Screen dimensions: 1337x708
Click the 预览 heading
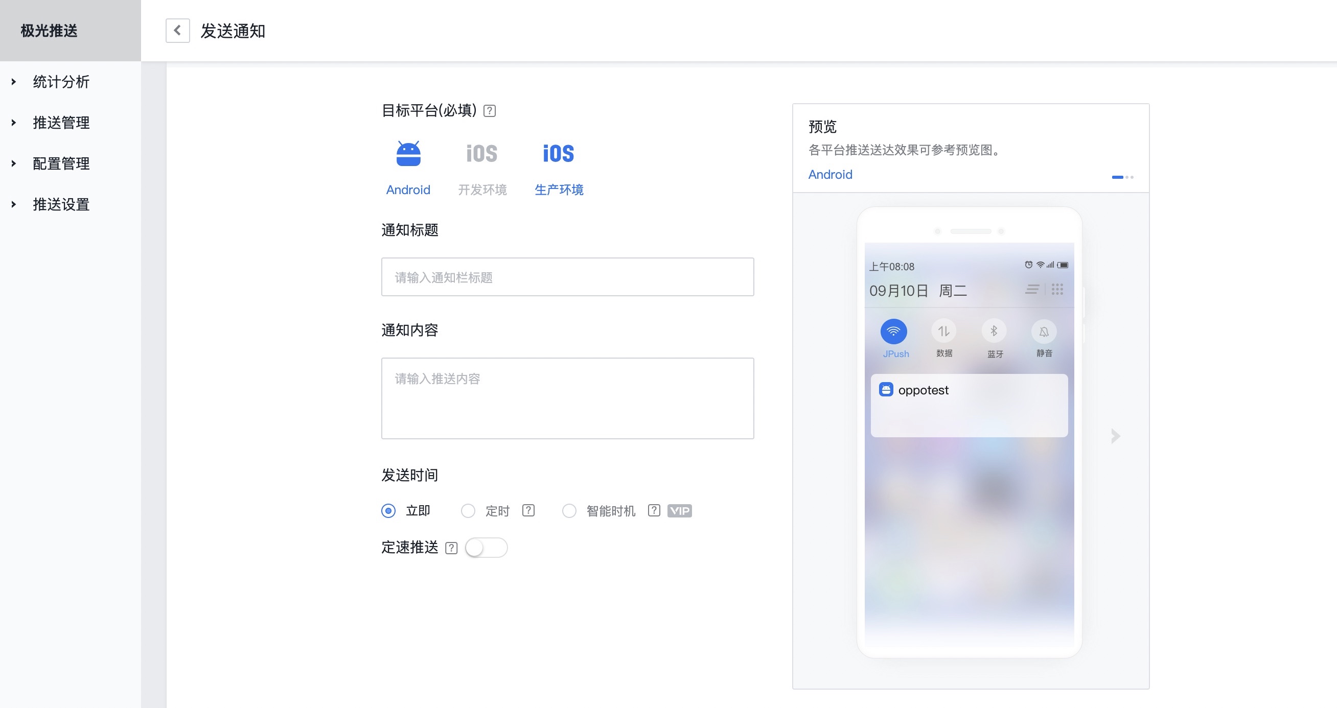pyautogui.click(x=823, y=127)
